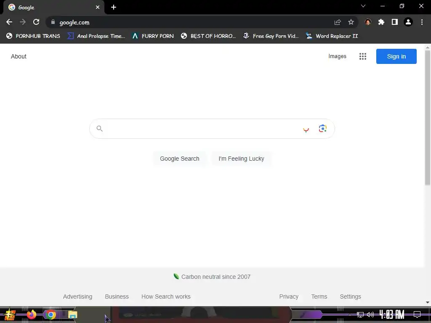Open the Business footer link
Viewport: 431px width, 323px height.
point(117,297)
